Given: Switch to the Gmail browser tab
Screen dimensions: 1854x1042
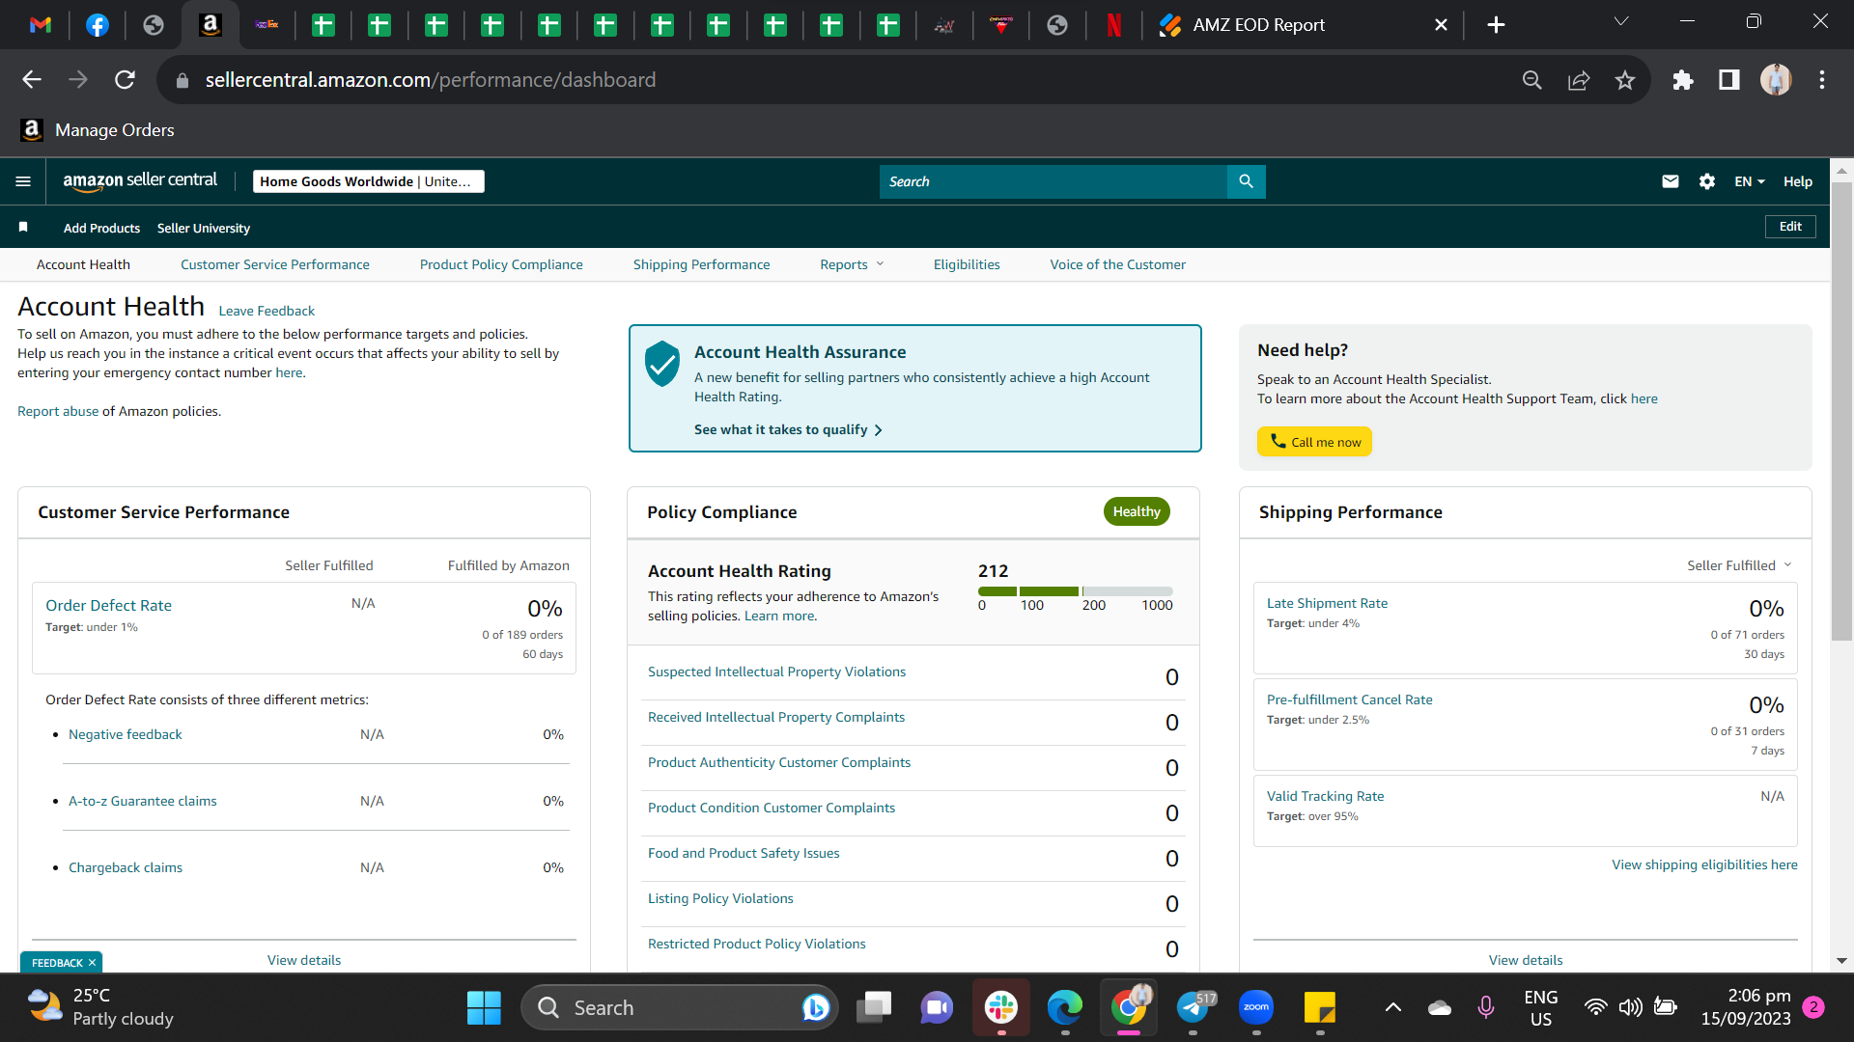Looking at the screenshot, I should pos(41,25).
